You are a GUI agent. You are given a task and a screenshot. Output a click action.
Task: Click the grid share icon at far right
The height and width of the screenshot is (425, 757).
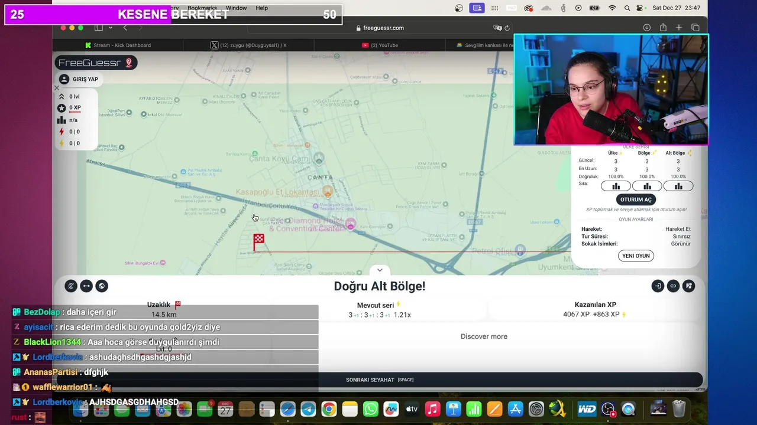click(688, 286)
